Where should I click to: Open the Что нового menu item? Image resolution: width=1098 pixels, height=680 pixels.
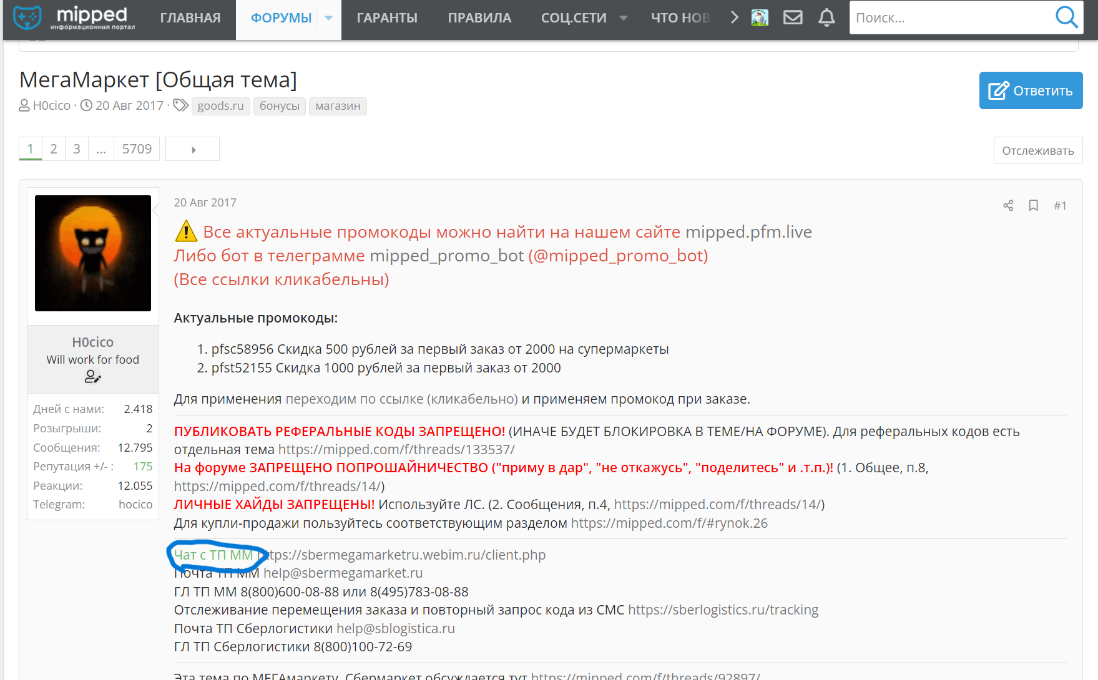point(680,18)
